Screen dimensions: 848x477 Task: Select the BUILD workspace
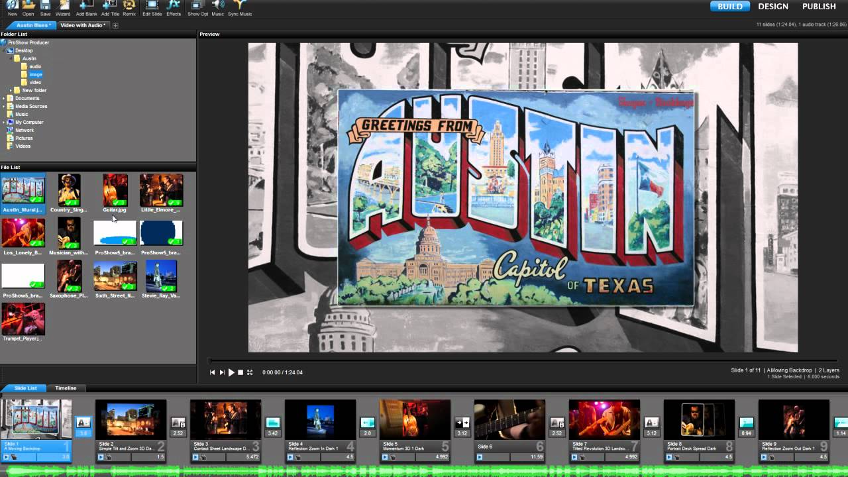pos(730,6)
